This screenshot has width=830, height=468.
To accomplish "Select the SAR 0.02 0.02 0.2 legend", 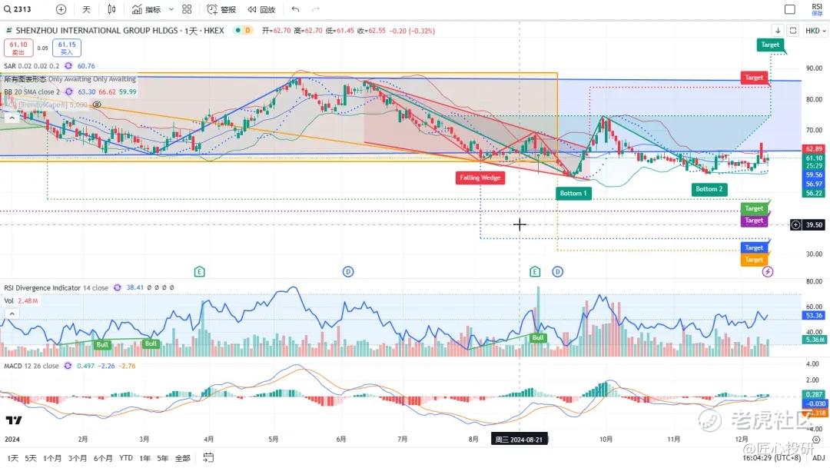I will pos(32,65).
